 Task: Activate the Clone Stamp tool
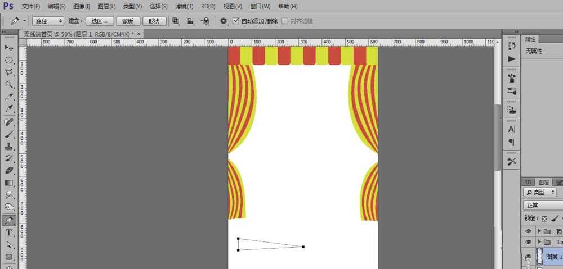(9, 146)
